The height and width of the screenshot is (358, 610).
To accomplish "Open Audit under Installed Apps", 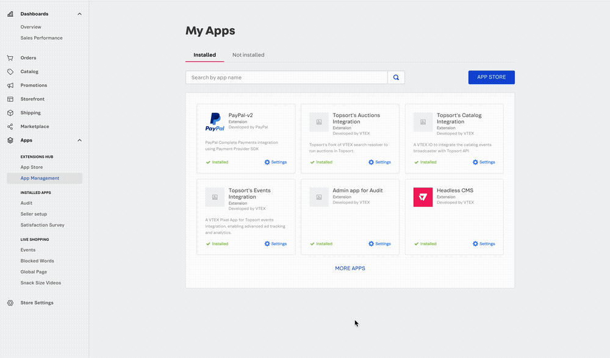I will point(24,202).
